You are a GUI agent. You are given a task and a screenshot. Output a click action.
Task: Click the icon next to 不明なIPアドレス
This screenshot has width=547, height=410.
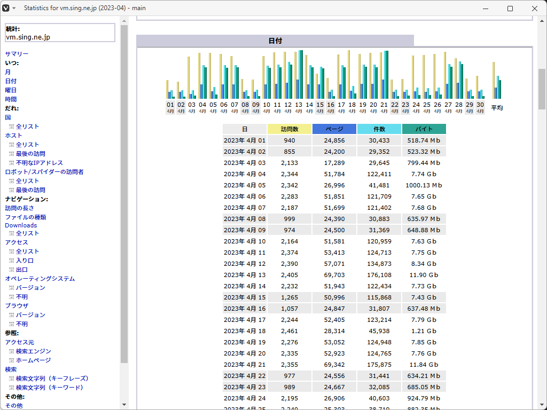pos(11,163)
